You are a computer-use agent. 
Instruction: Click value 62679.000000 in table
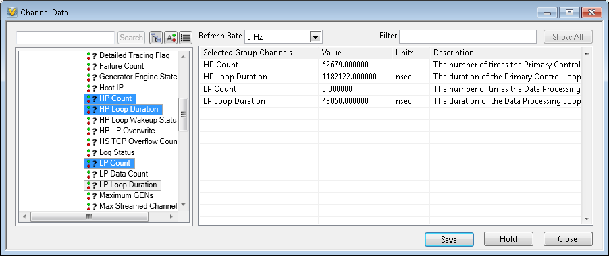point(345,65)
